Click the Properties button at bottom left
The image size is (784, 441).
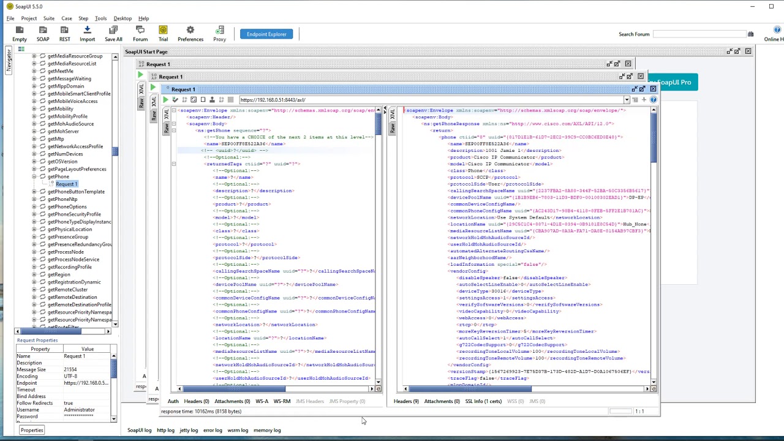[32, 430]
